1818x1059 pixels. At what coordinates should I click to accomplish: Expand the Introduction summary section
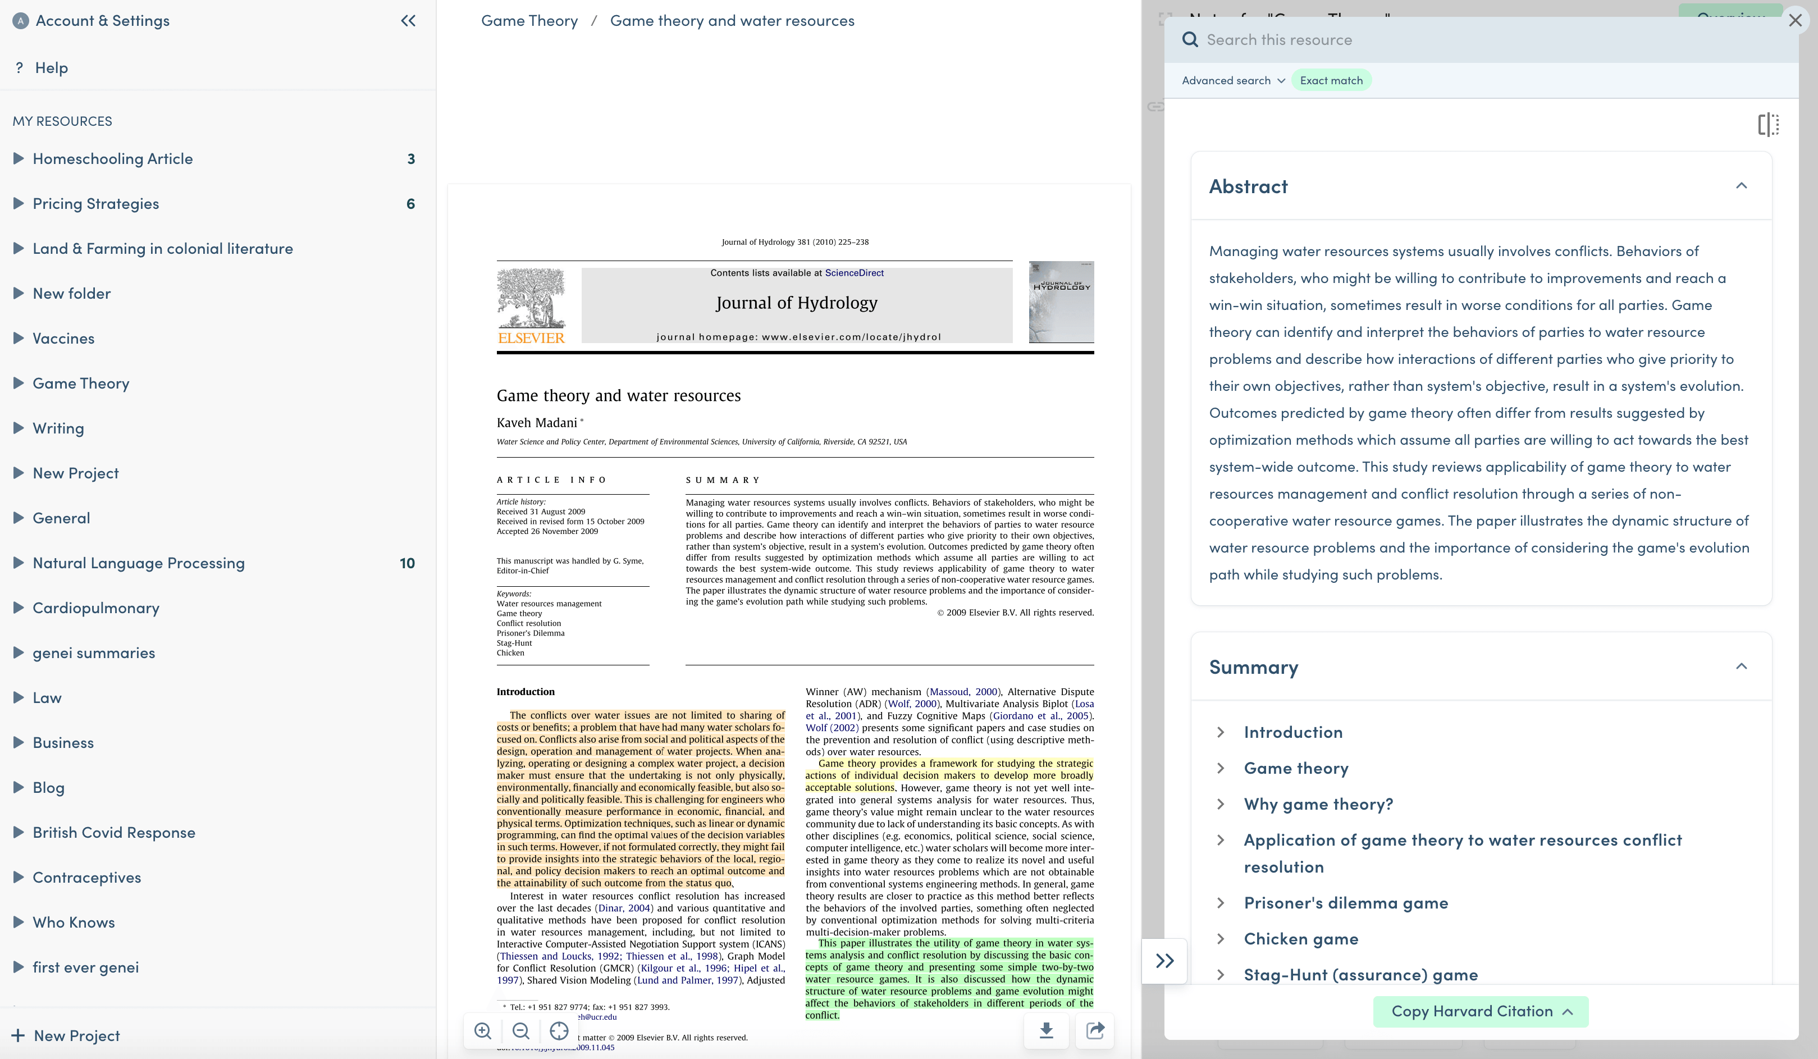[x=1221, y=732]
